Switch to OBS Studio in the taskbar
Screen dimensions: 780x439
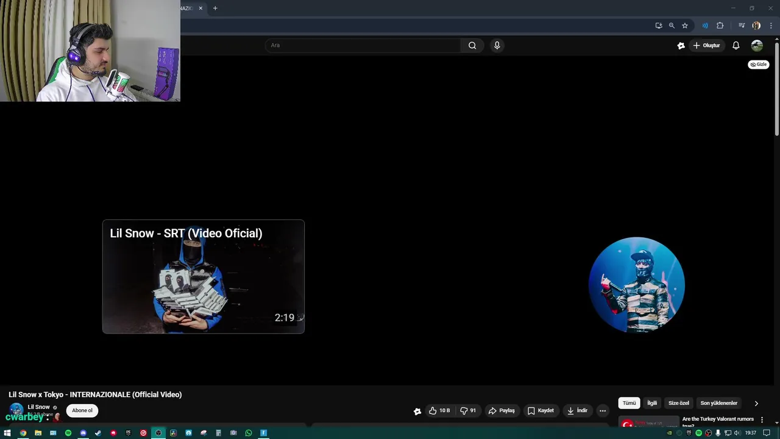158,433
